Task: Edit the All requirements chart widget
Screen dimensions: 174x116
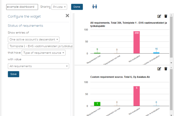Action: pyautogui.click(x=159, y=16)
